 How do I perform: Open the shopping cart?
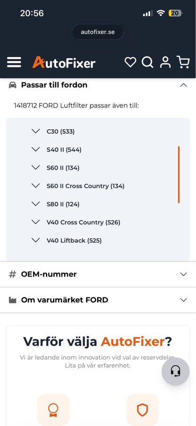click(183, 62)
